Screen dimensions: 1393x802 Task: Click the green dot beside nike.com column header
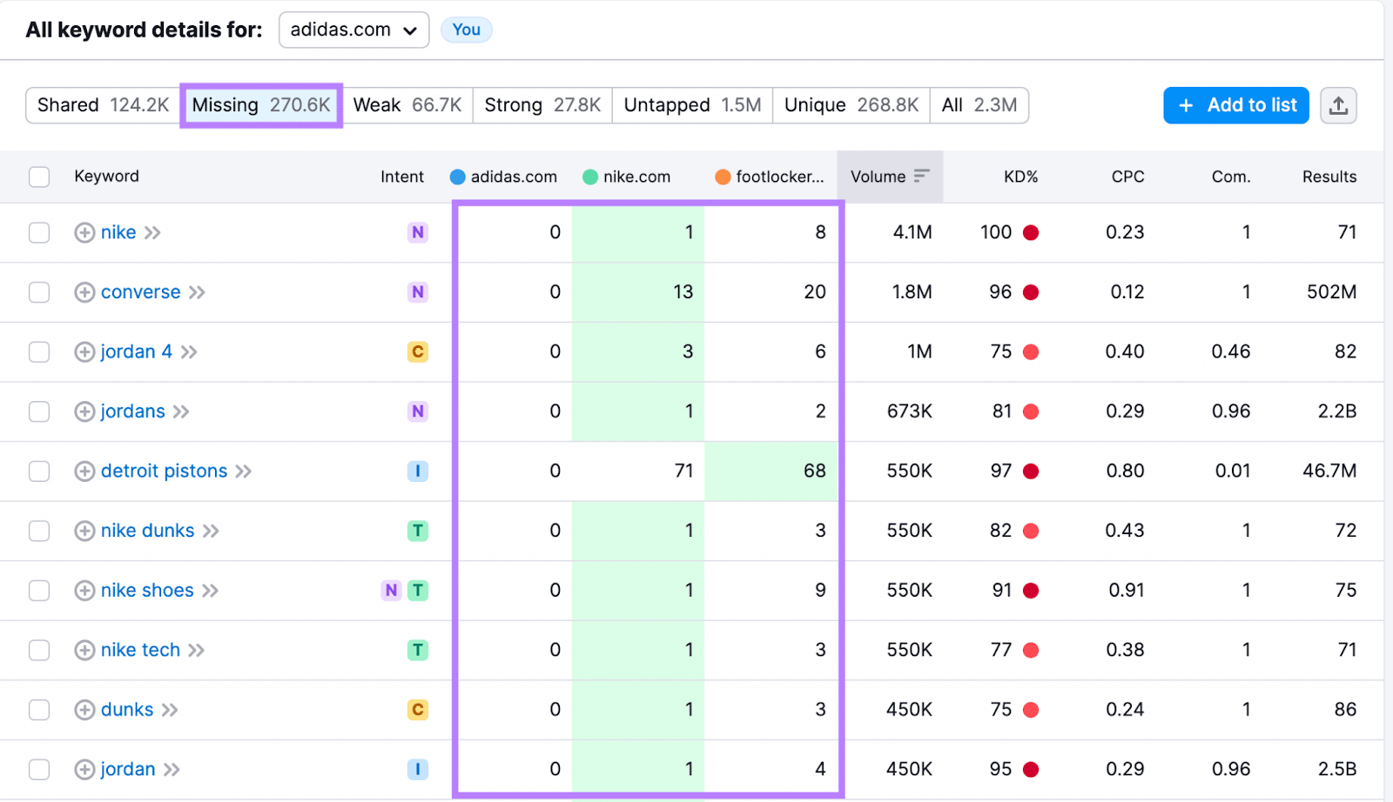589,176
